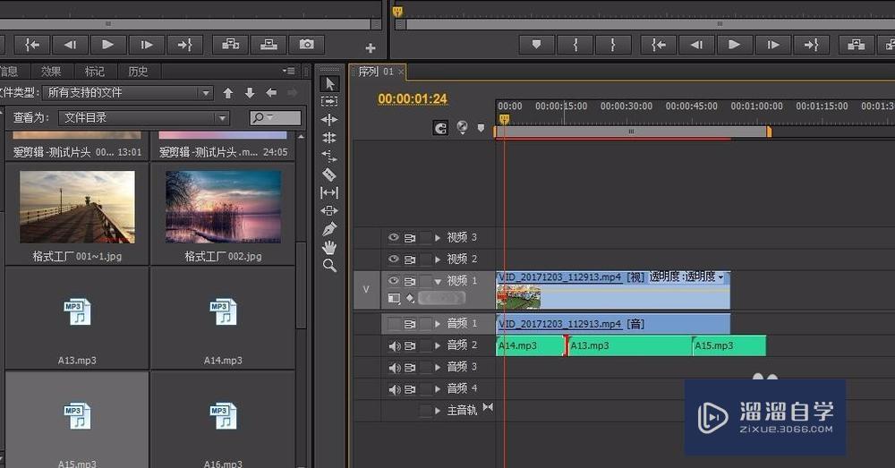Go to Out point in program monitor
The image size is (895, 468).
click(811, 44)
